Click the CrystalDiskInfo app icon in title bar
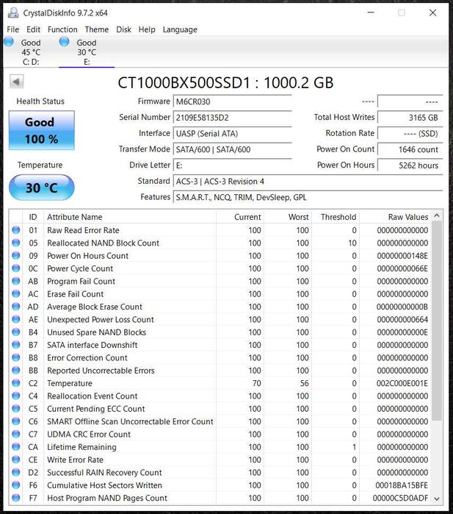The image size is (453, 514). (x=13, y=13)
